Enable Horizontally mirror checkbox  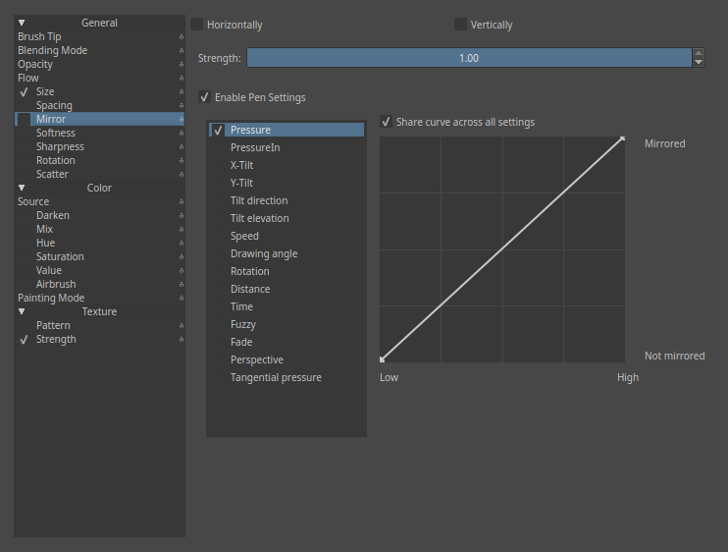point(197,25)
